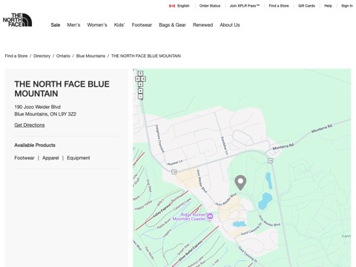Click The North Face logo
Screen dimensions: 356x267
click(x=17, y=20)
